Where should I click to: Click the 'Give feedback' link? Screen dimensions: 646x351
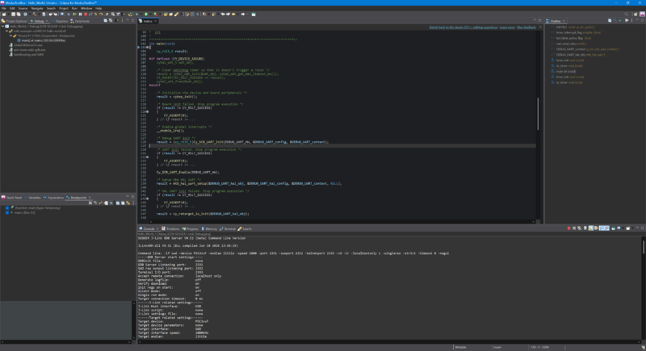(x=526, y=27)
